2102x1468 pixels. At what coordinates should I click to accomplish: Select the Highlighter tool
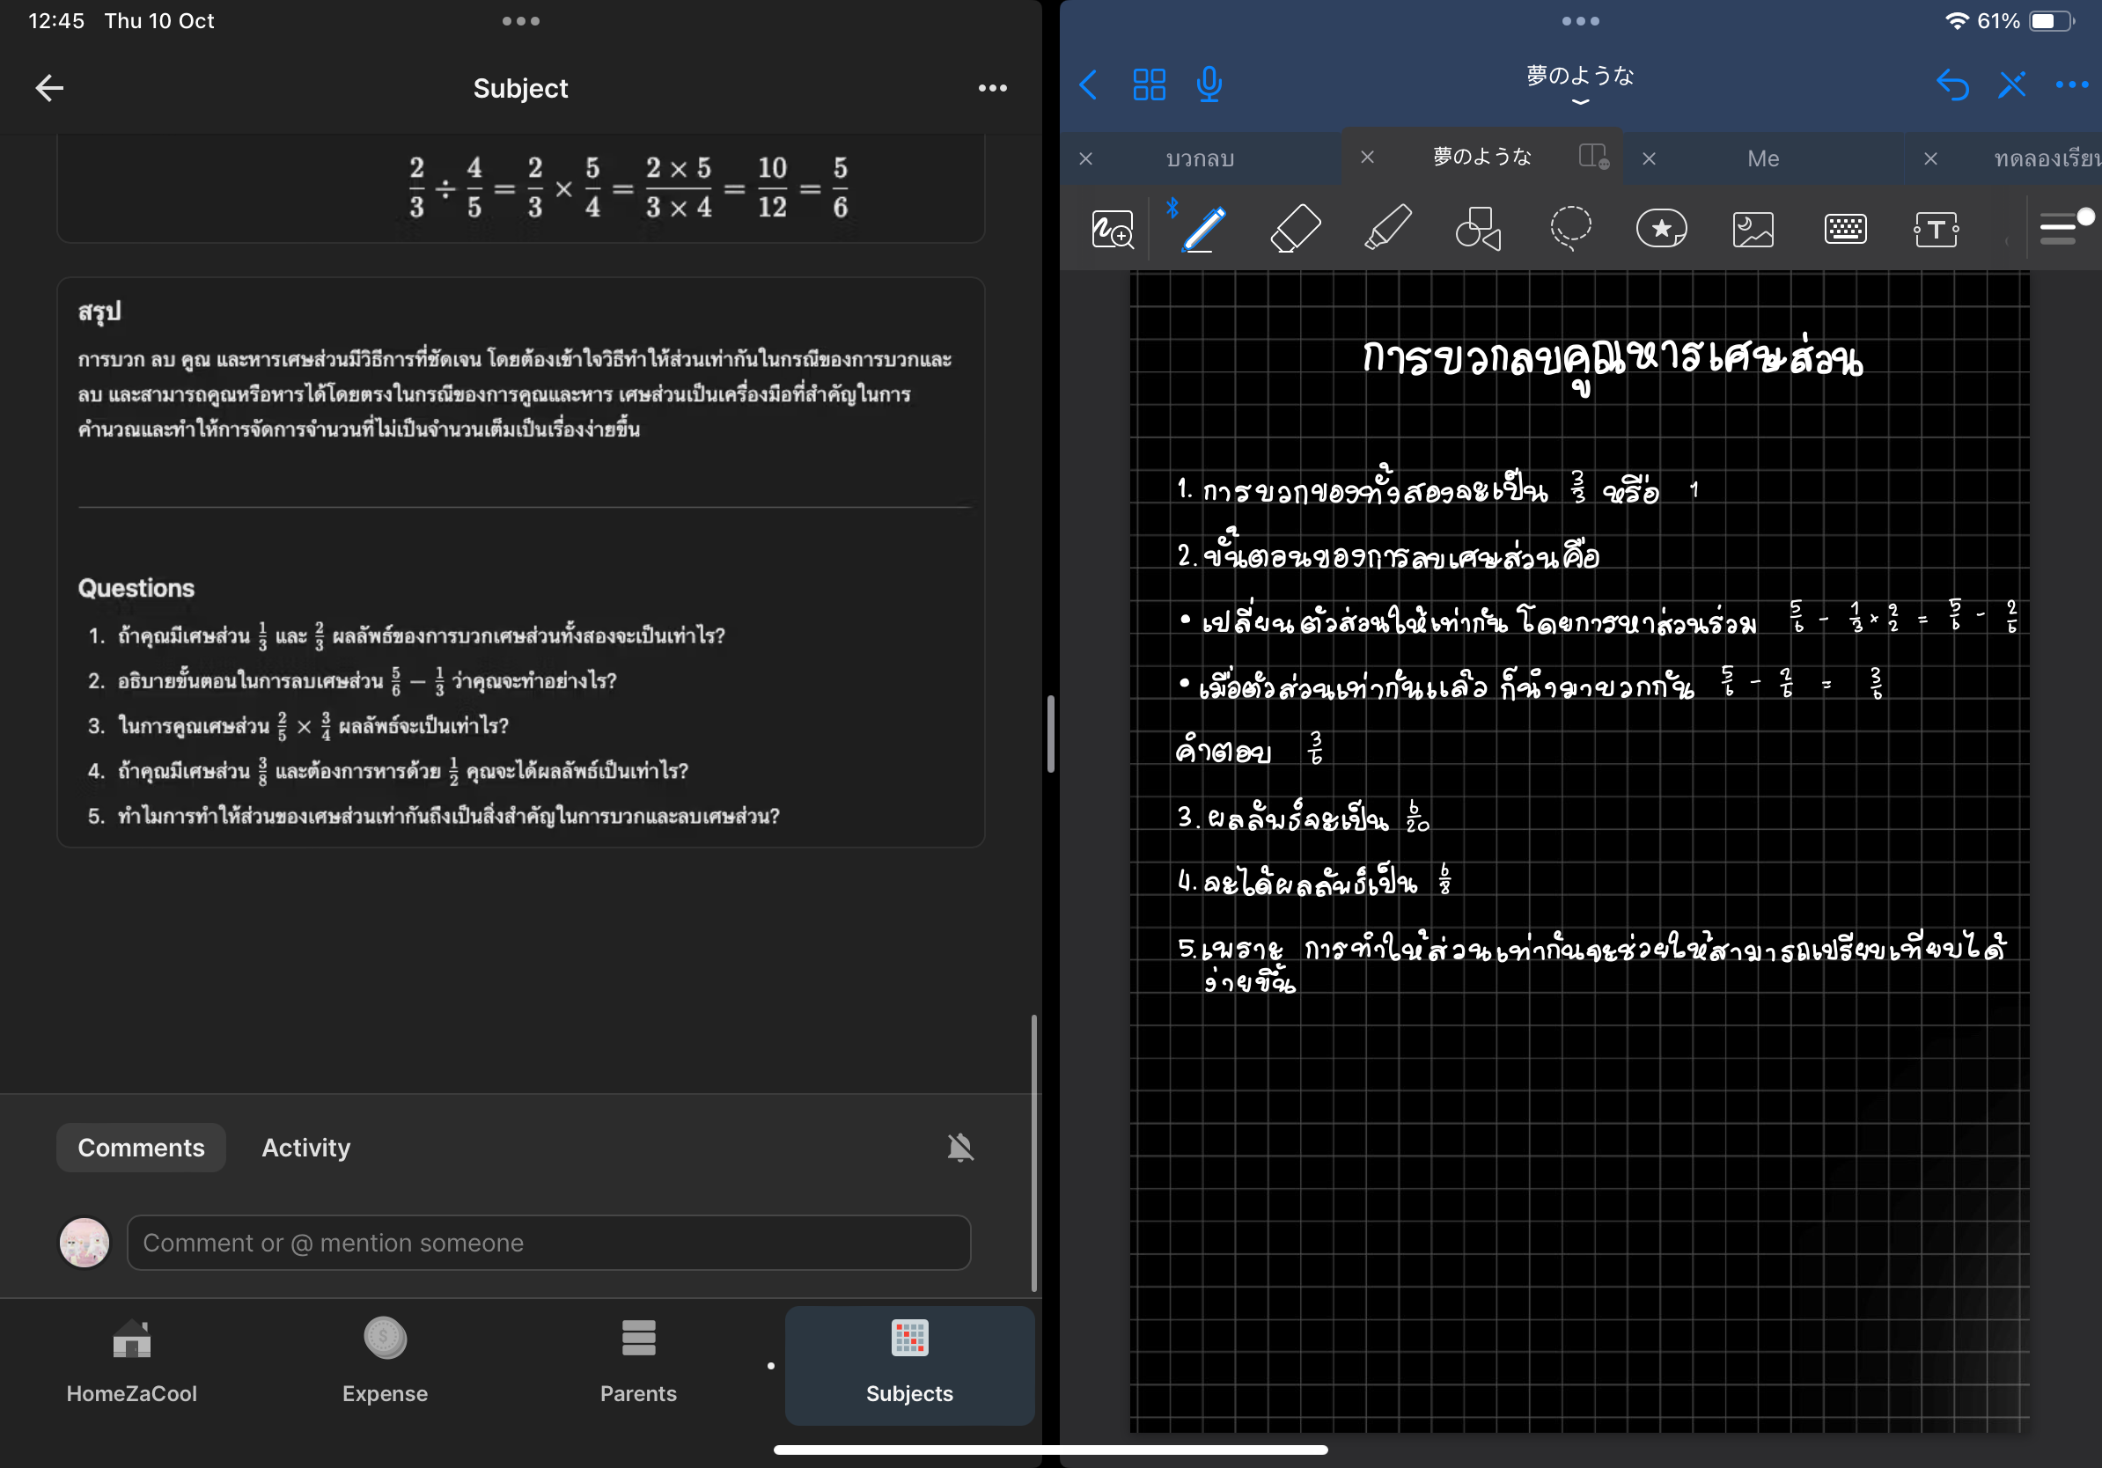click(1387, 229)
